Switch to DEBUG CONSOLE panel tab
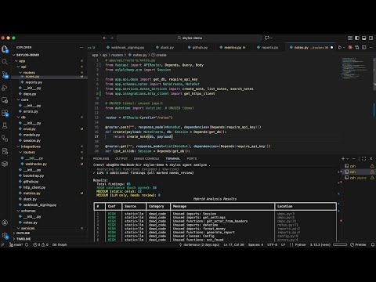This screenshot has height=282, width=376. pyautogui.click(x=146, y=158)
